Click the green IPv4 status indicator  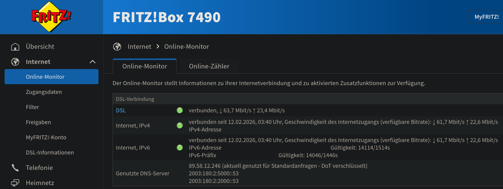180,125
